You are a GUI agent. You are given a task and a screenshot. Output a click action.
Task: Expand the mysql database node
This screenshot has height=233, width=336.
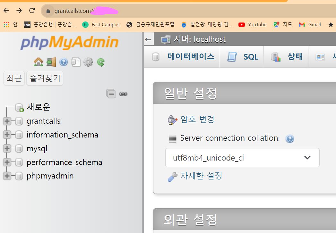click(7, 148)
